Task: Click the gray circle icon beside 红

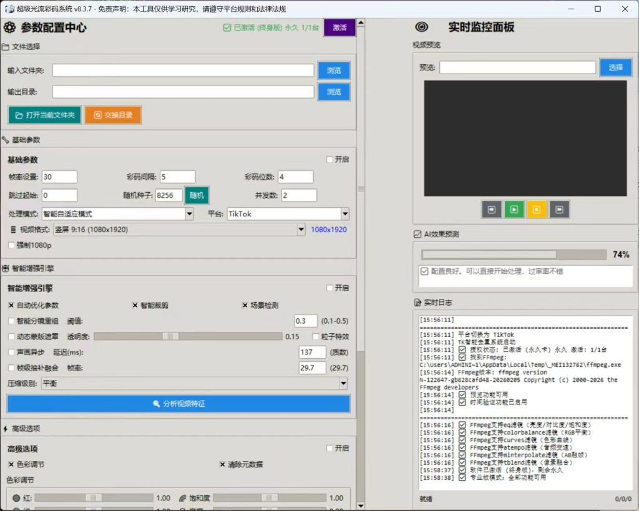Action: (16, 498)
